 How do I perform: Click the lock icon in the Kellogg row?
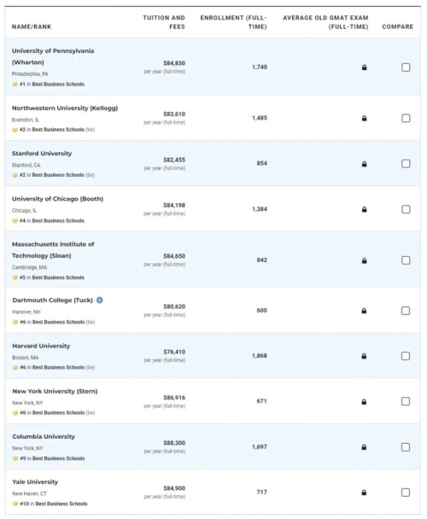pos(364,118)
